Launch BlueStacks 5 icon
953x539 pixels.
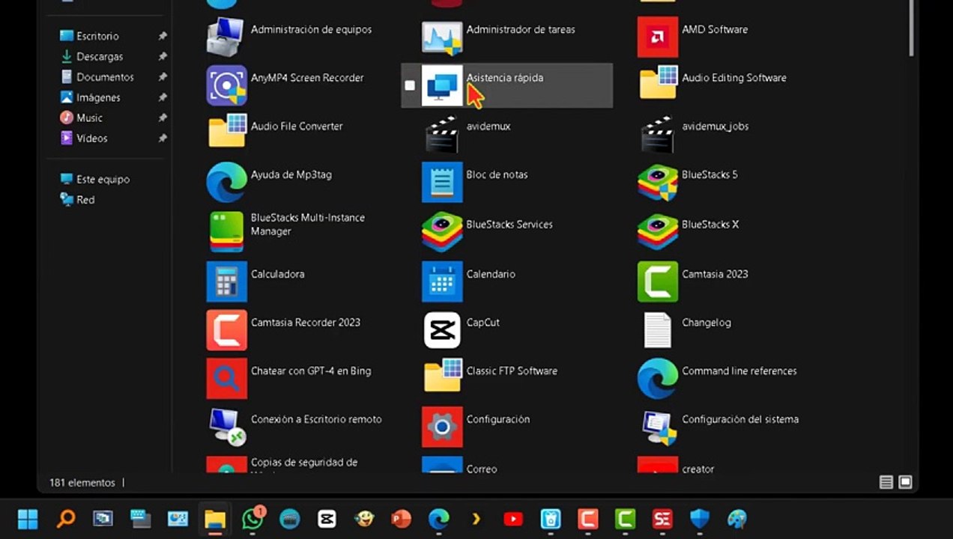pos(657,182)
